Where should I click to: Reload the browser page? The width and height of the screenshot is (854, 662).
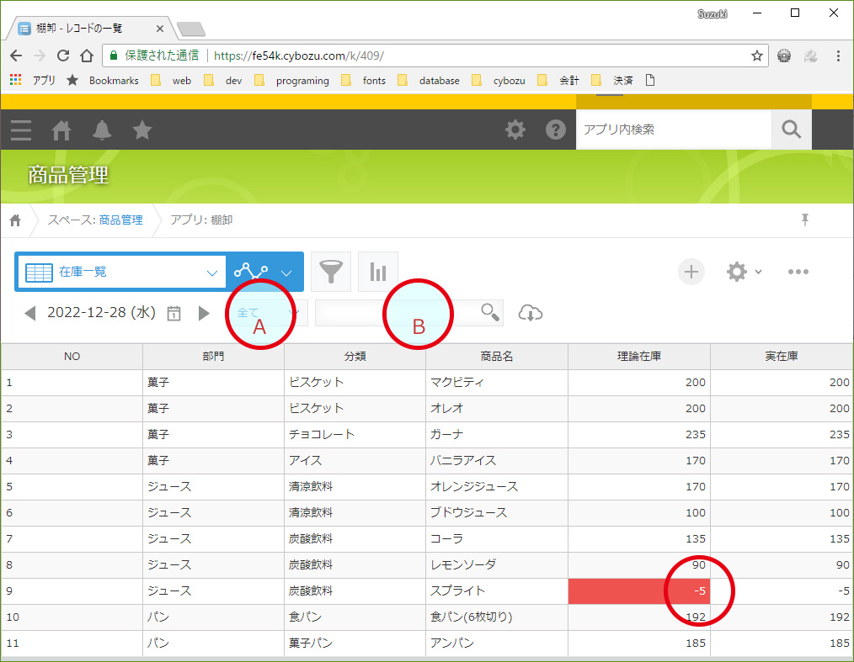coord(63,56)
